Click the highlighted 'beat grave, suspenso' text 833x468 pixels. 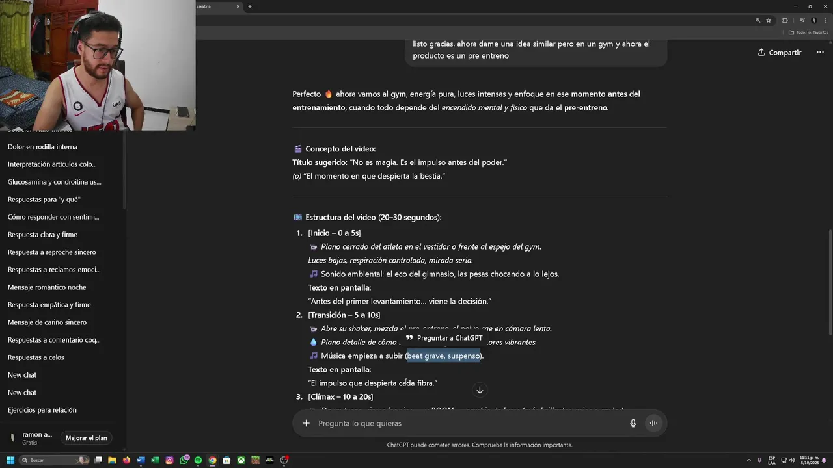(444, 356)
